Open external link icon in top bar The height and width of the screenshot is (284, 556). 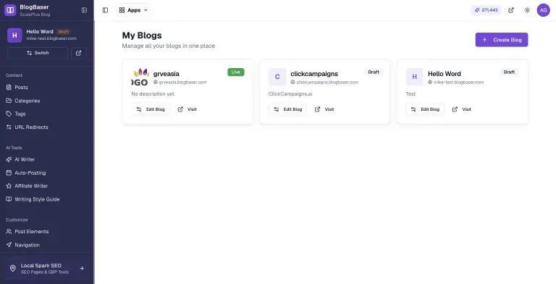point(511,10)
